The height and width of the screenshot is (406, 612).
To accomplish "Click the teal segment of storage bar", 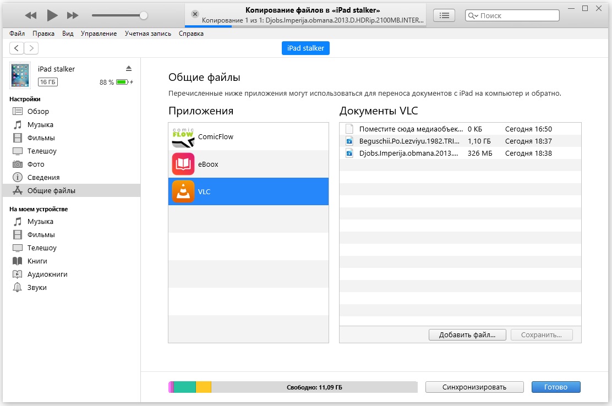I will (x=184, y=387).
